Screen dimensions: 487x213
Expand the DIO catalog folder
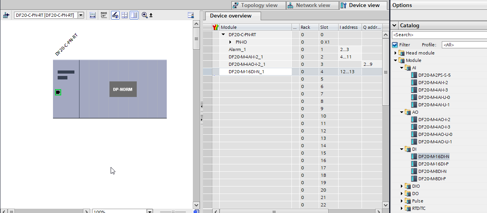pos(402,187)
